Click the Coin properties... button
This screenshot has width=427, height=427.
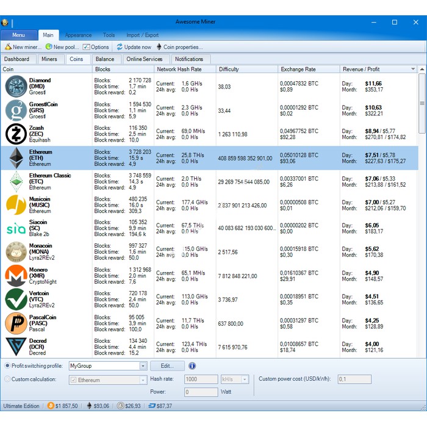click(179, 47)
